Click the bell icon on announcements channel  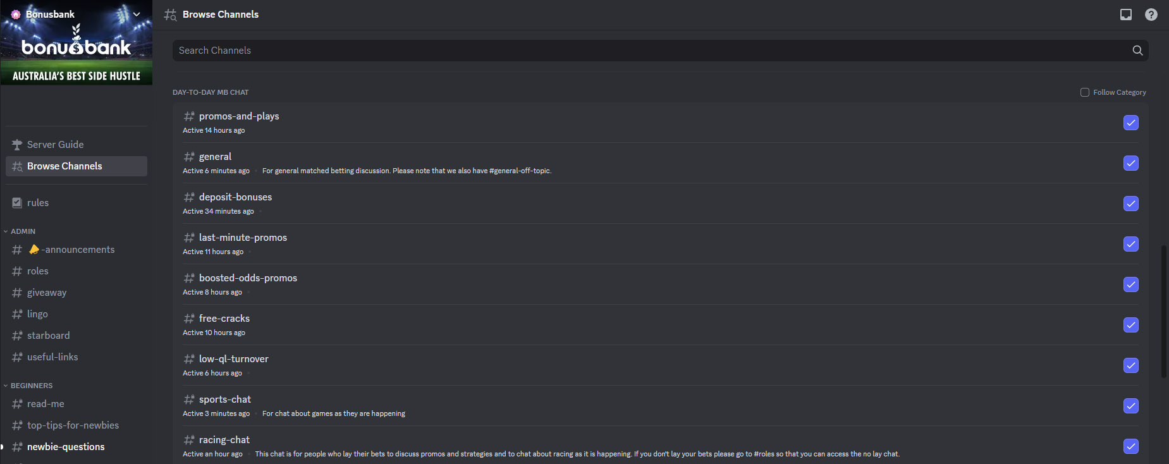pyautogui.click(x=34, y=249)
